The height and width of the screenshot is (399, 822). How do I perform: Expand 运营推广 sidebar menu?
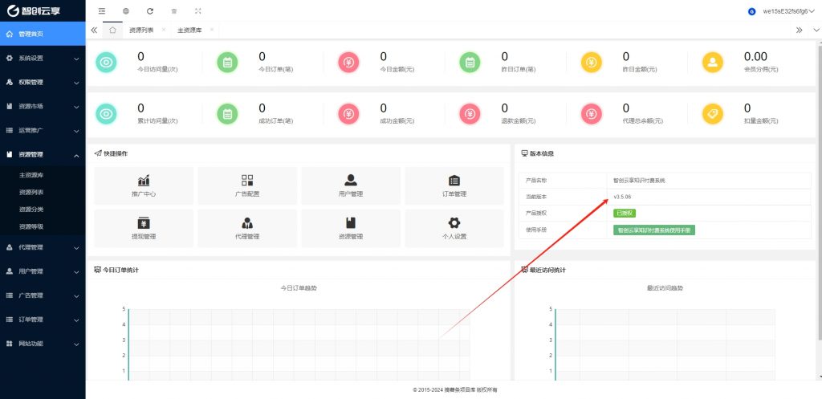43,131
